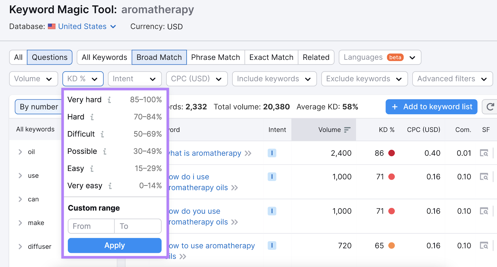
Task: Open the Include keywords dropdown
Action: coord(274,79)
